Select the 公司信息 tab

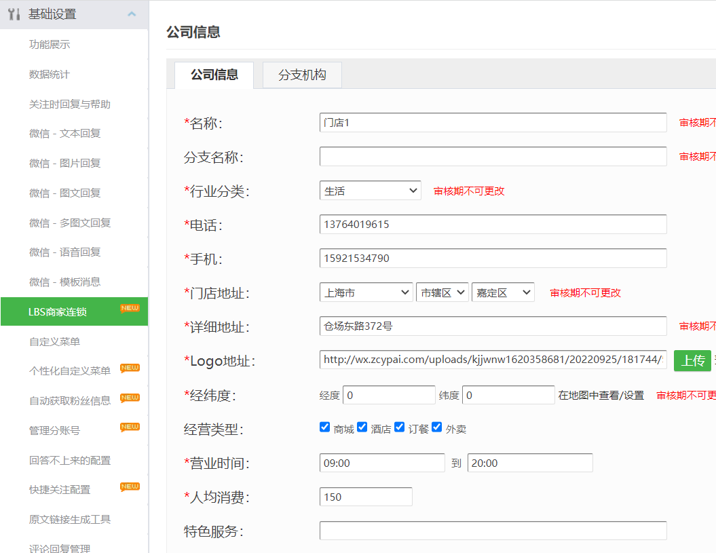(214, 75)
